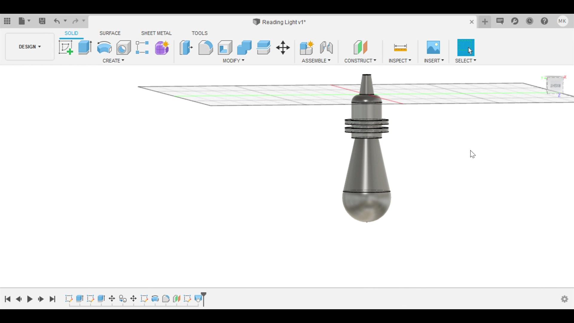
Task: Click the ViewCube RIGHT face
Action: pyautogui.click(x=555, y=86)
